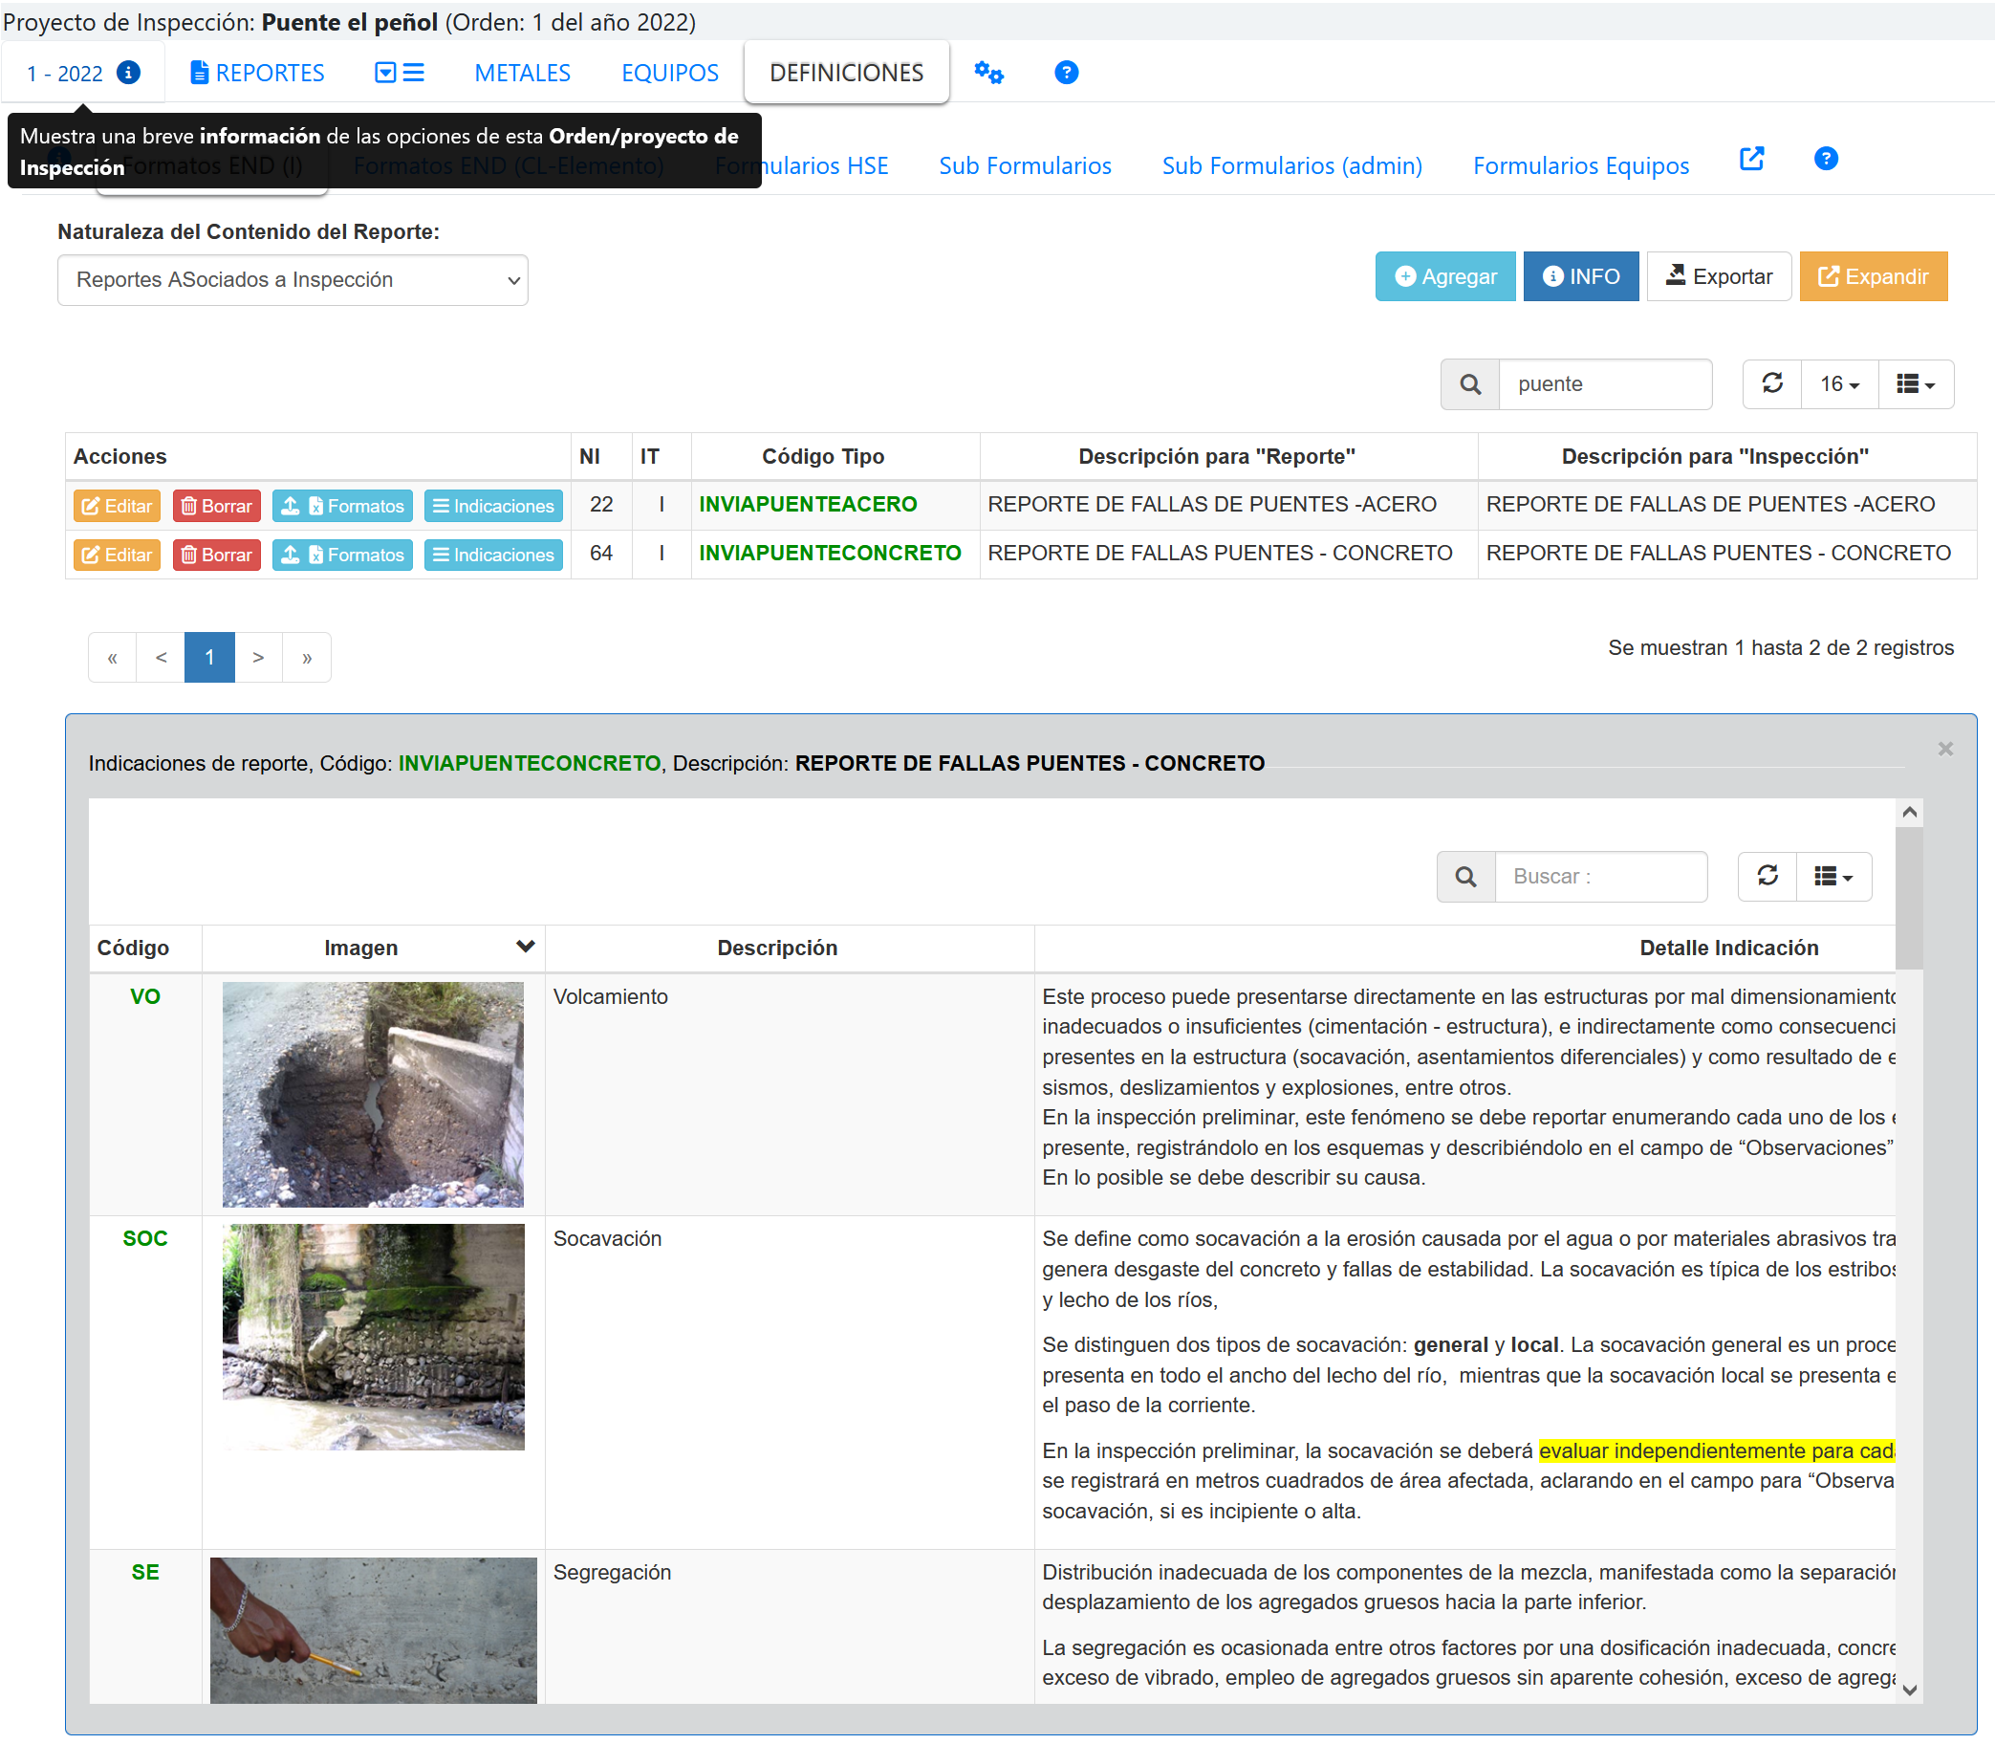Click the info icon next to 1 - 2022
This screenshot has width=1995, height=1744.
tap(128, 73)
